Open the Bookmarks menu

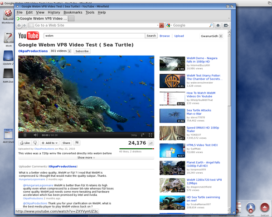(x=73, y=12)
